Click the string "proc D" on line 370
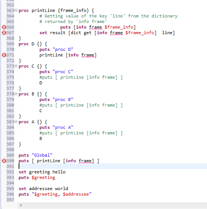This screenshot has height=209, width=207. point(63,50)
